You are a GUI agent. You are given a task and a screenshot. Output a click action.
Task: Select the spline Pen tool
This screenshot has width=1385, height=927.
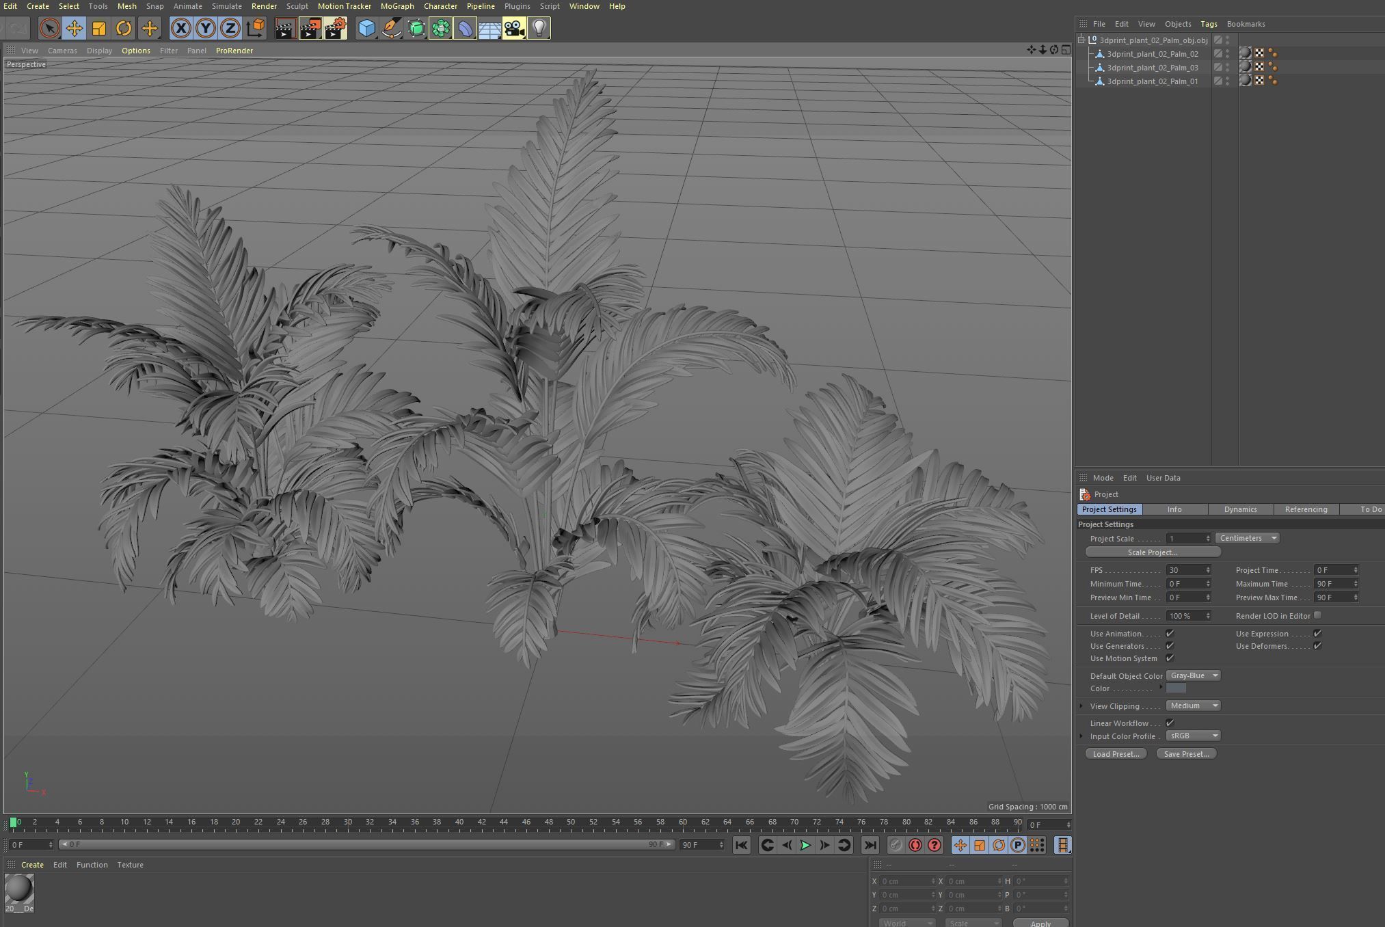391,28
